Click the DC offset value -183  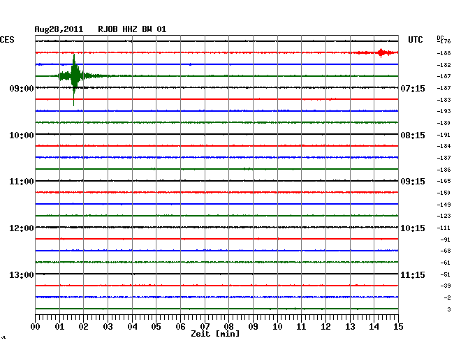[444, 100]
